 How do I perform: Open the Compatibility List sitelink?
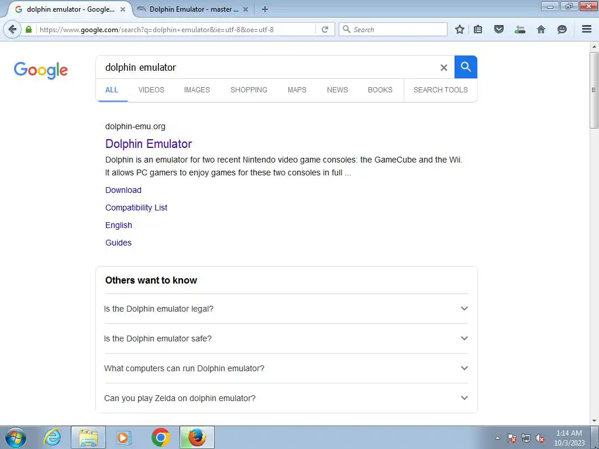[x=136, y=208]
